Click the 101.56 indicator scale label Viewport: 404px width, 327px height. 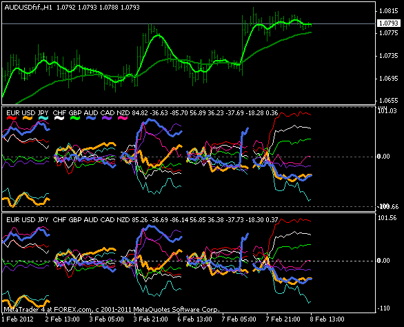387,218
